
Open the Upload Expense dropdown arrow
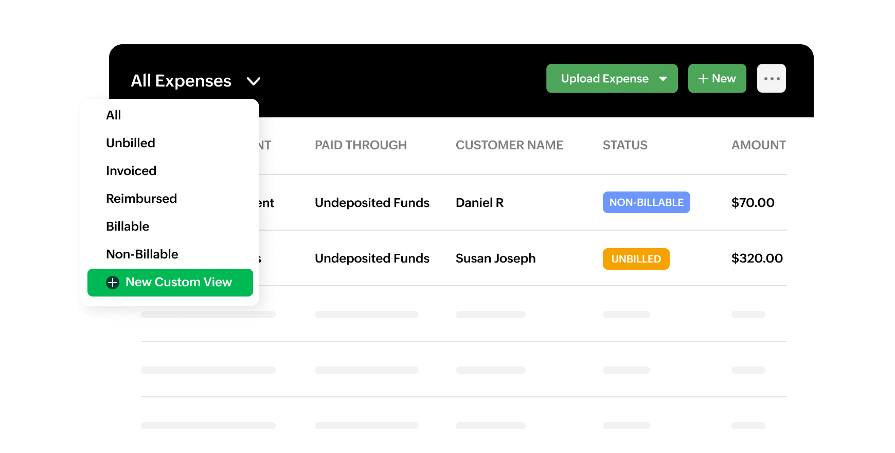click(x=663, y=79)
